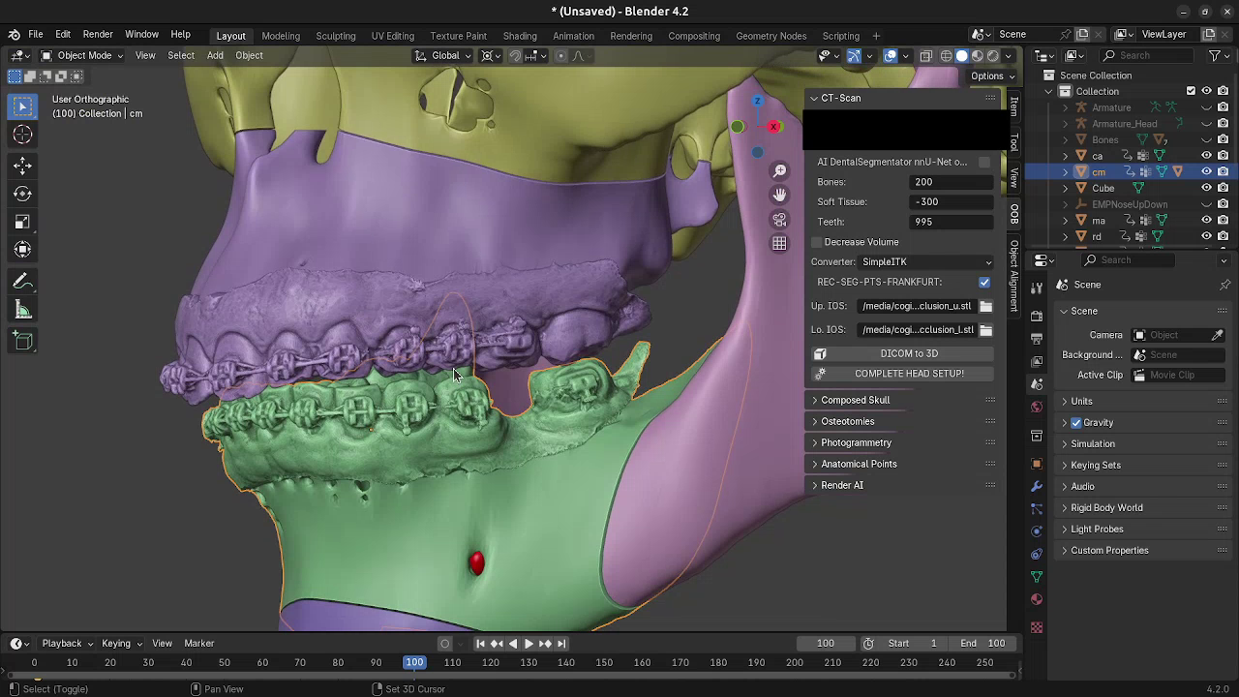The image size is (1239, 697).
Task: Open the Render menu
Action: (98, 34)
